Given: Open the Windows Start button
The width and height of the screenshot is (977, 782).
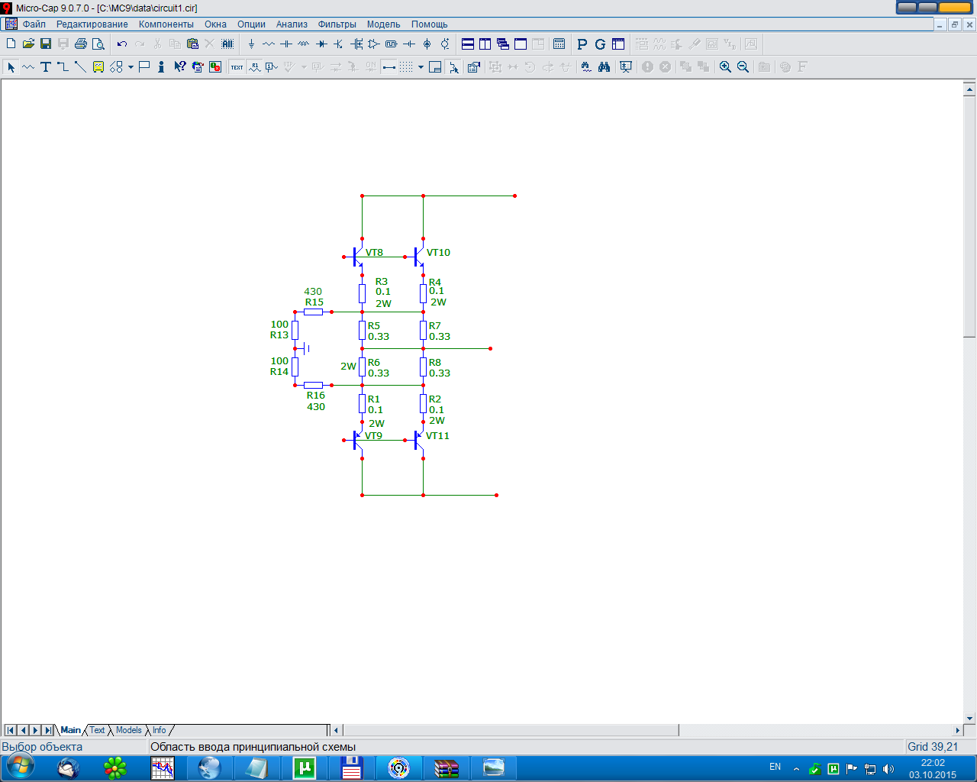Looking at the screenshot, I should 20,767.
